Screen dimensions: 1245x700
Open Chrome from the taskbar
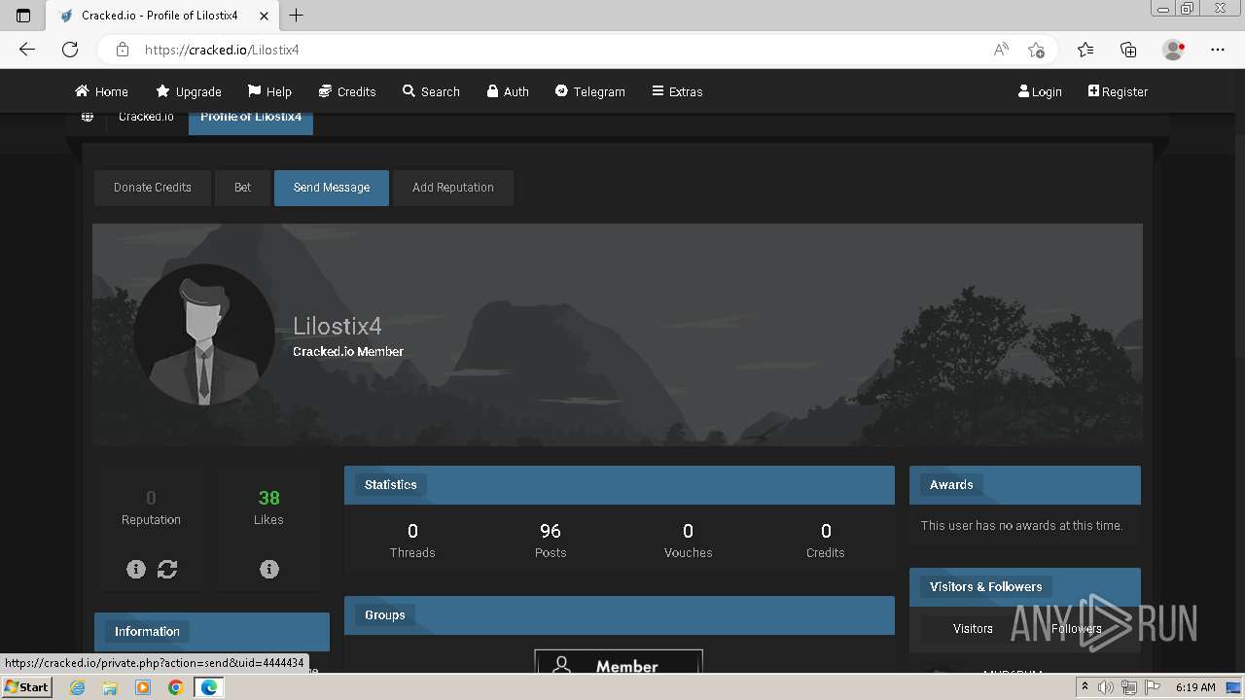tap(176, 687)
